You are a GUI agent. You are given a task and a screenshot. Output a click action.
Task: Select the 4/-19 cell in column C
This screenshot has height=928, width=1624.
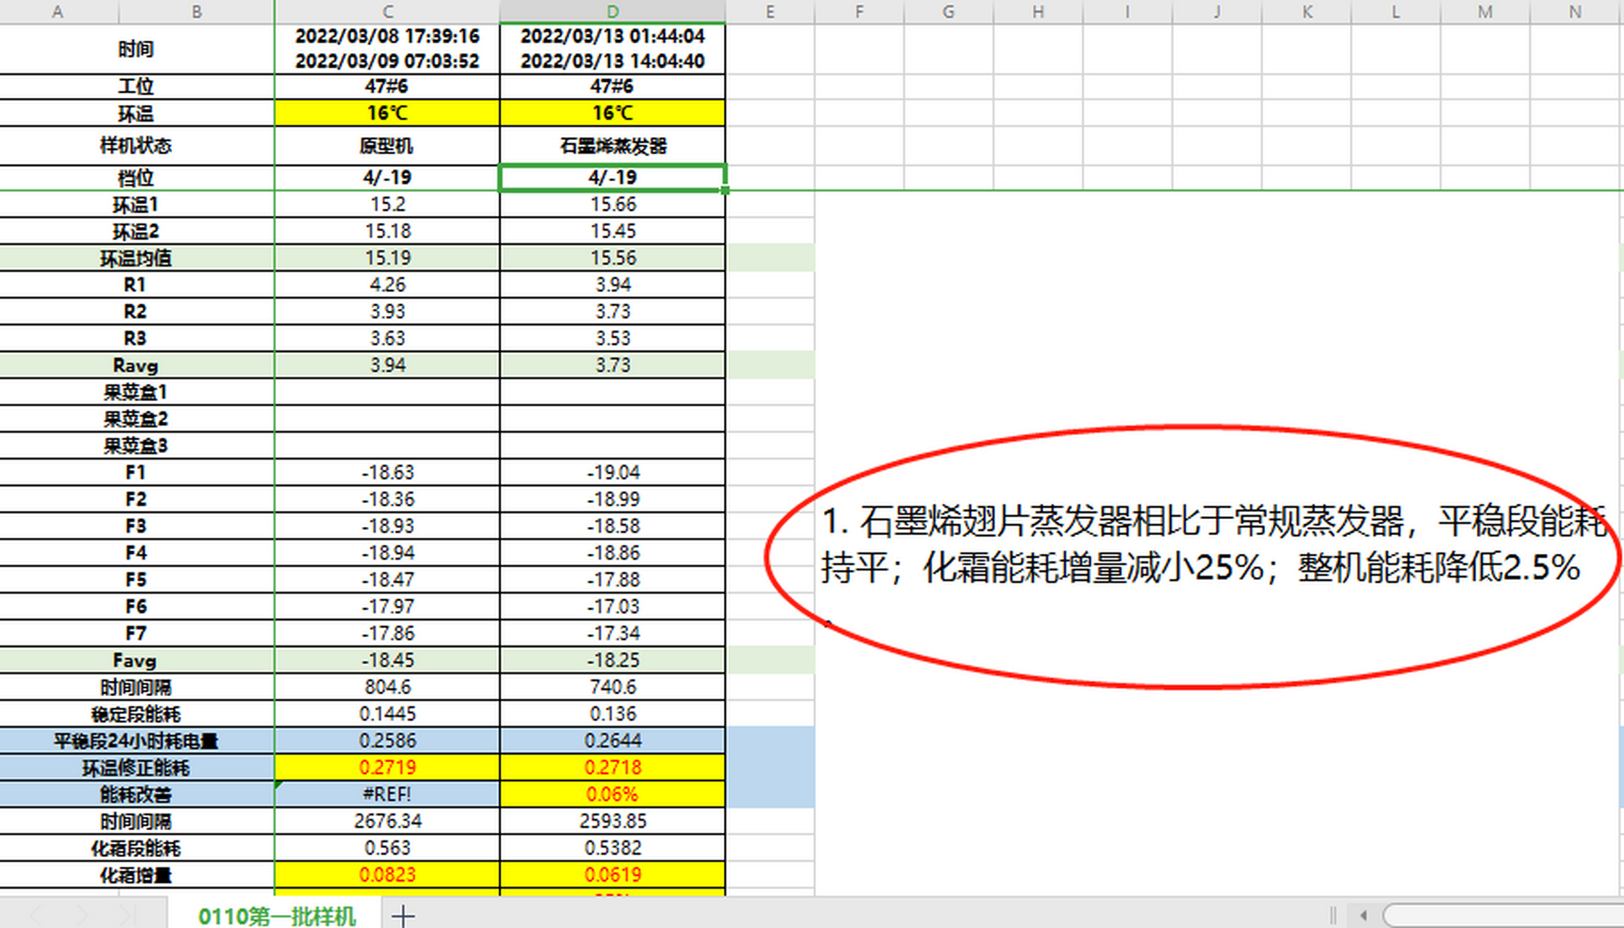coord(387,178)
